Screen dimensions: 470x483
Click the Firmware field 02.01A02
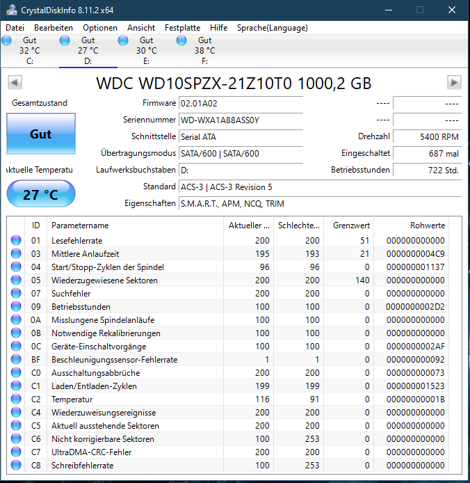tap(241, 104)
